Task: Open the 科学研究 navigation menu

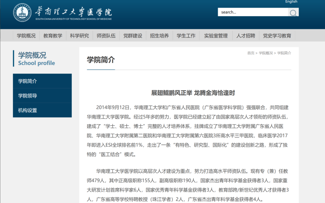Action: click(79, 36)
